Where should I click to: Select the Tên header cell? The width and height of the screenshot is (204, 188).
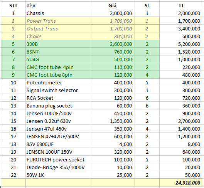(58, 5)
